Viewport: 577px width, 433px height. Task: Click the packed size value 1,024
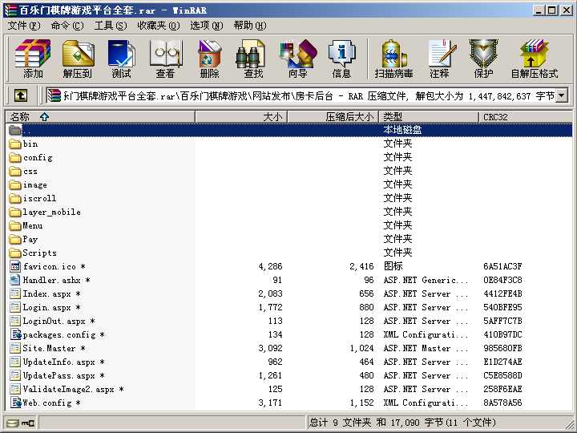coord(361,348)
